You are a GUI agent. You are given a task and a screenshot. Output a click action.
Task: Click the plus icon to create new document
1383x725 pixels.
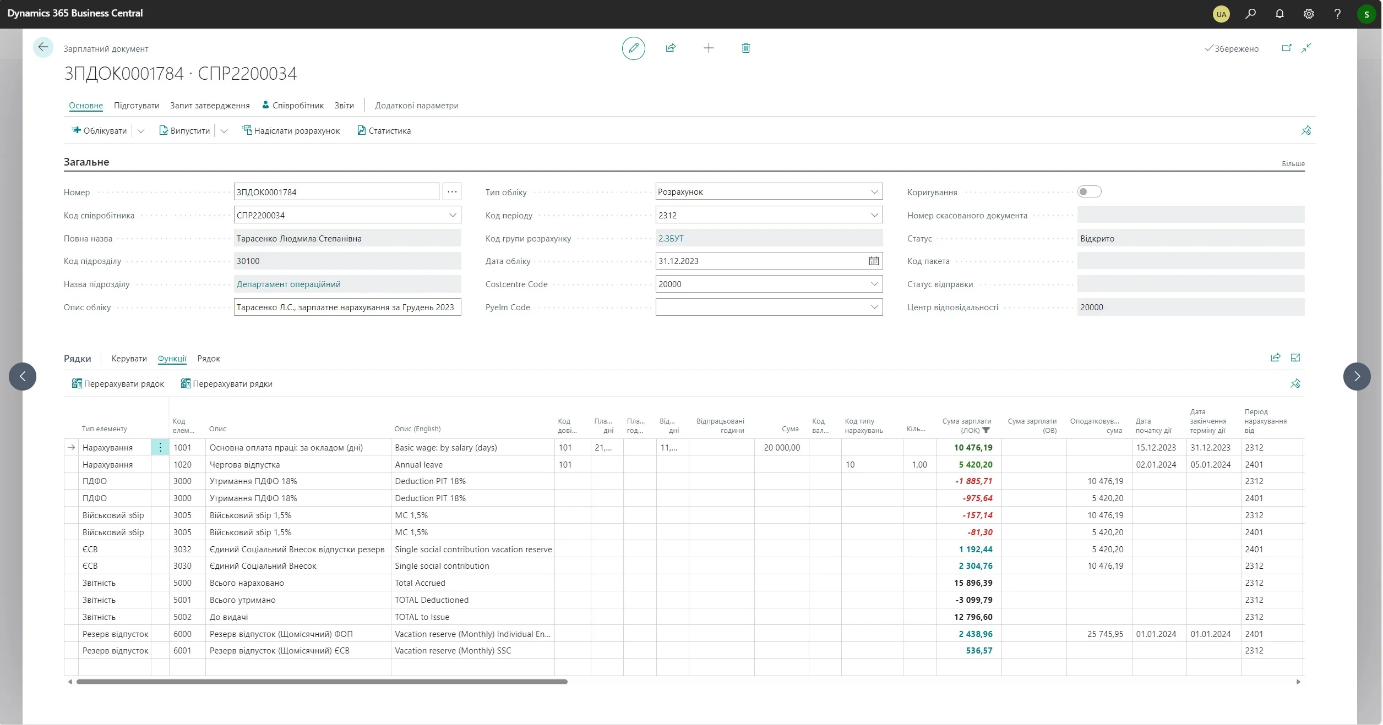[x=709, y=48]
